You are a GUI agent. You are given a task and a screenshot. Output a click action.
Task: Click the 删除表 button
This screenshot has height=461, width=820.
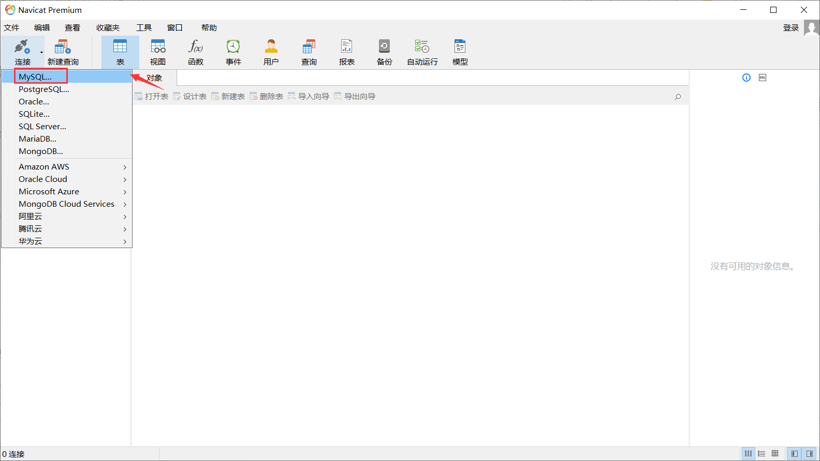[267, 97]
